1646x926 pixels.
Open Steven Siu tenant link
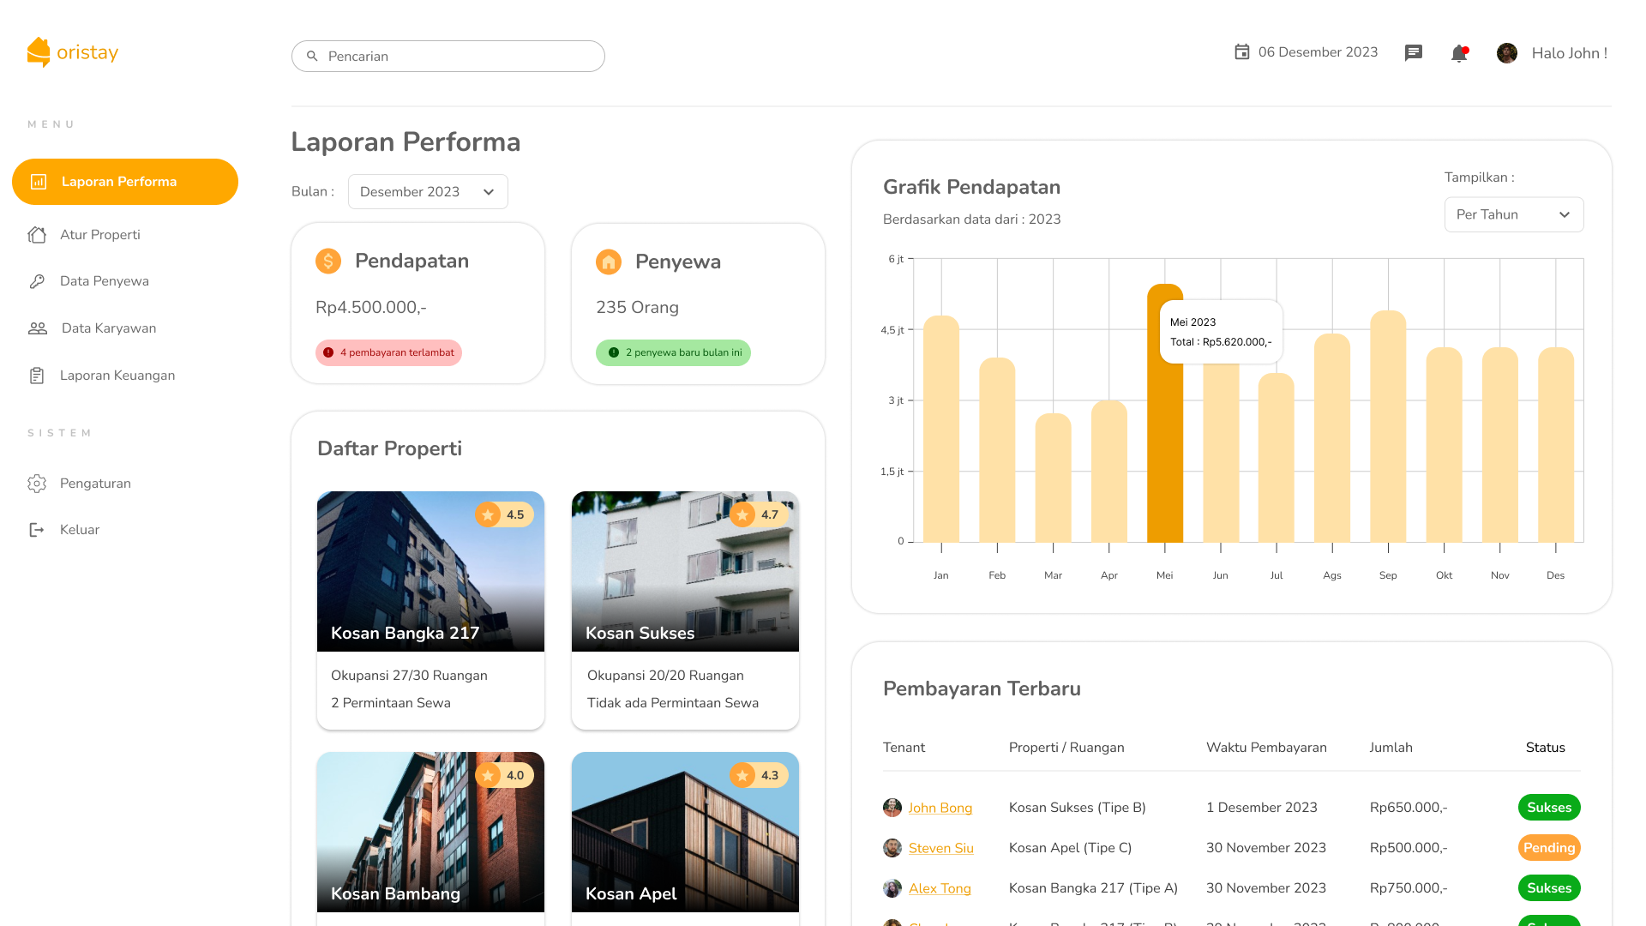pyautogui.click(x=941, y=848)
